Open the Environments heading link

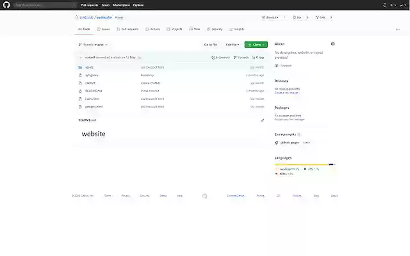285,134
